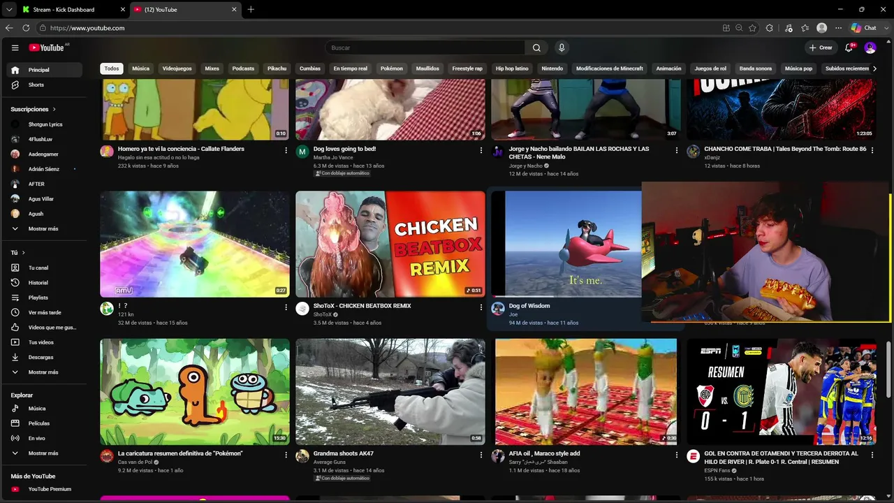
Task: Add page to browser favorites star
Action: point(752,28)
